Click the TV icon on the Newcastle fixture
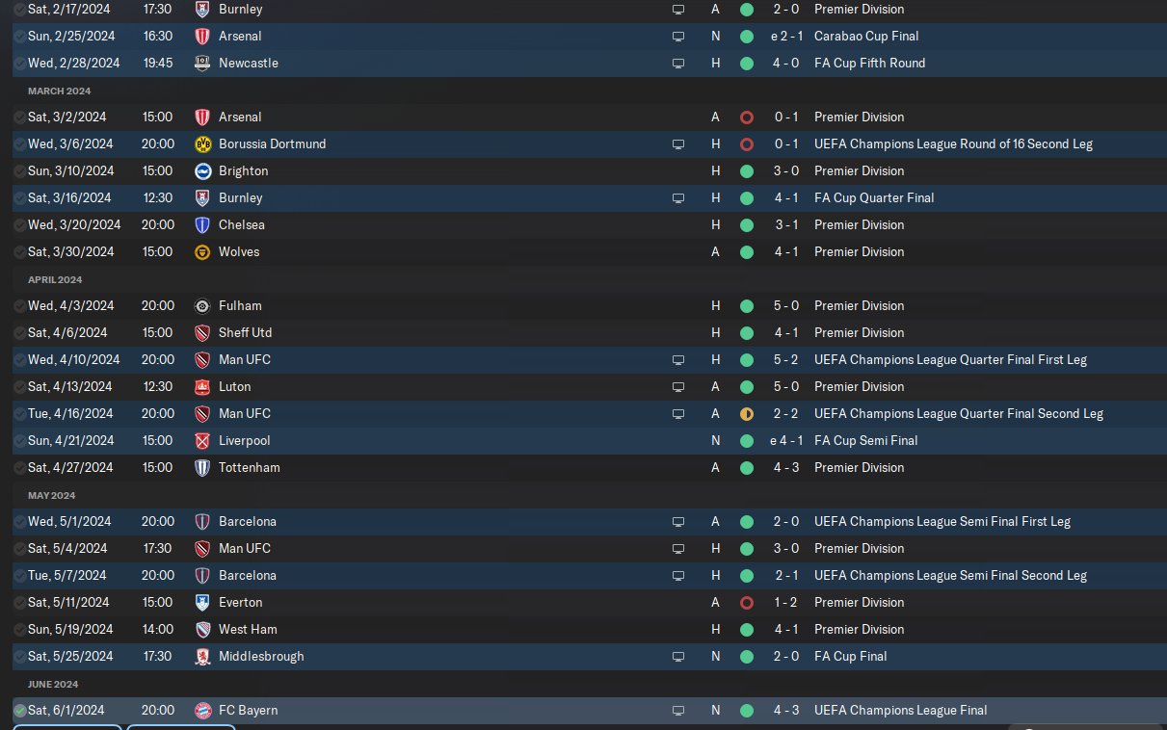This screenshot has height=730, width=1167. (x=678, y=63)
